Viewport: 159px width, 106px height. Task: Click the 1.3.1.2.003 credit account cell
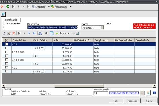[x=42, y=48]
